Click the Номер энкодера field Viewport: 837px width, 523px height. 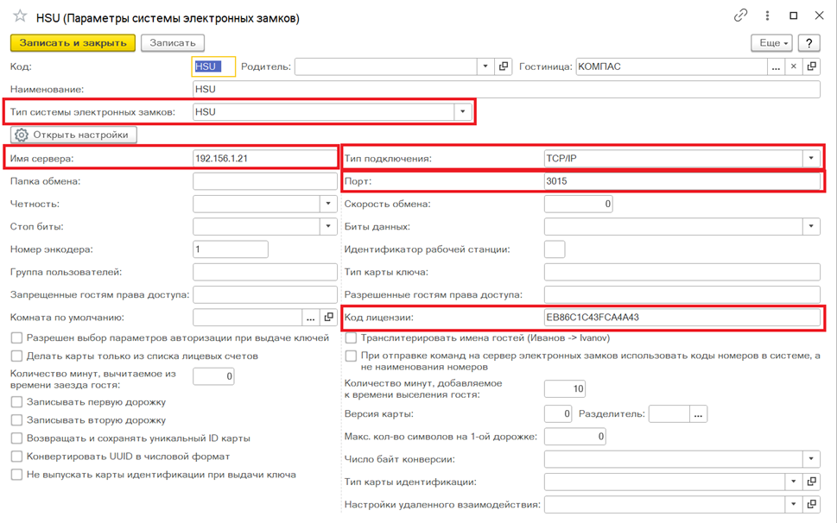(x=230, y=249)
